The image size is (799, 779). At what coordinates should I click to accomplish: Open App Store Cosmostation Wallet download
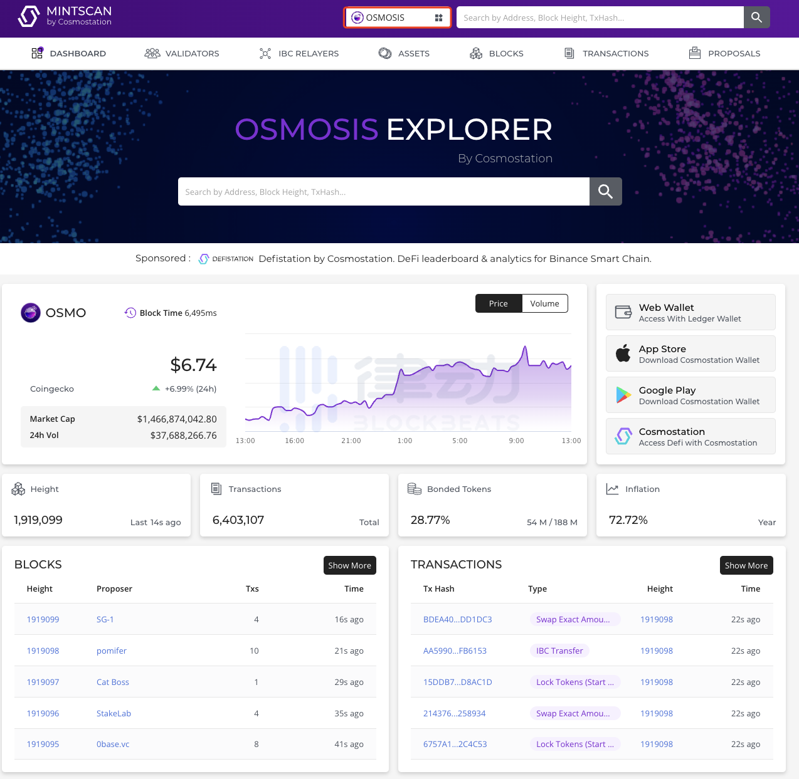[x=691, y=353]
